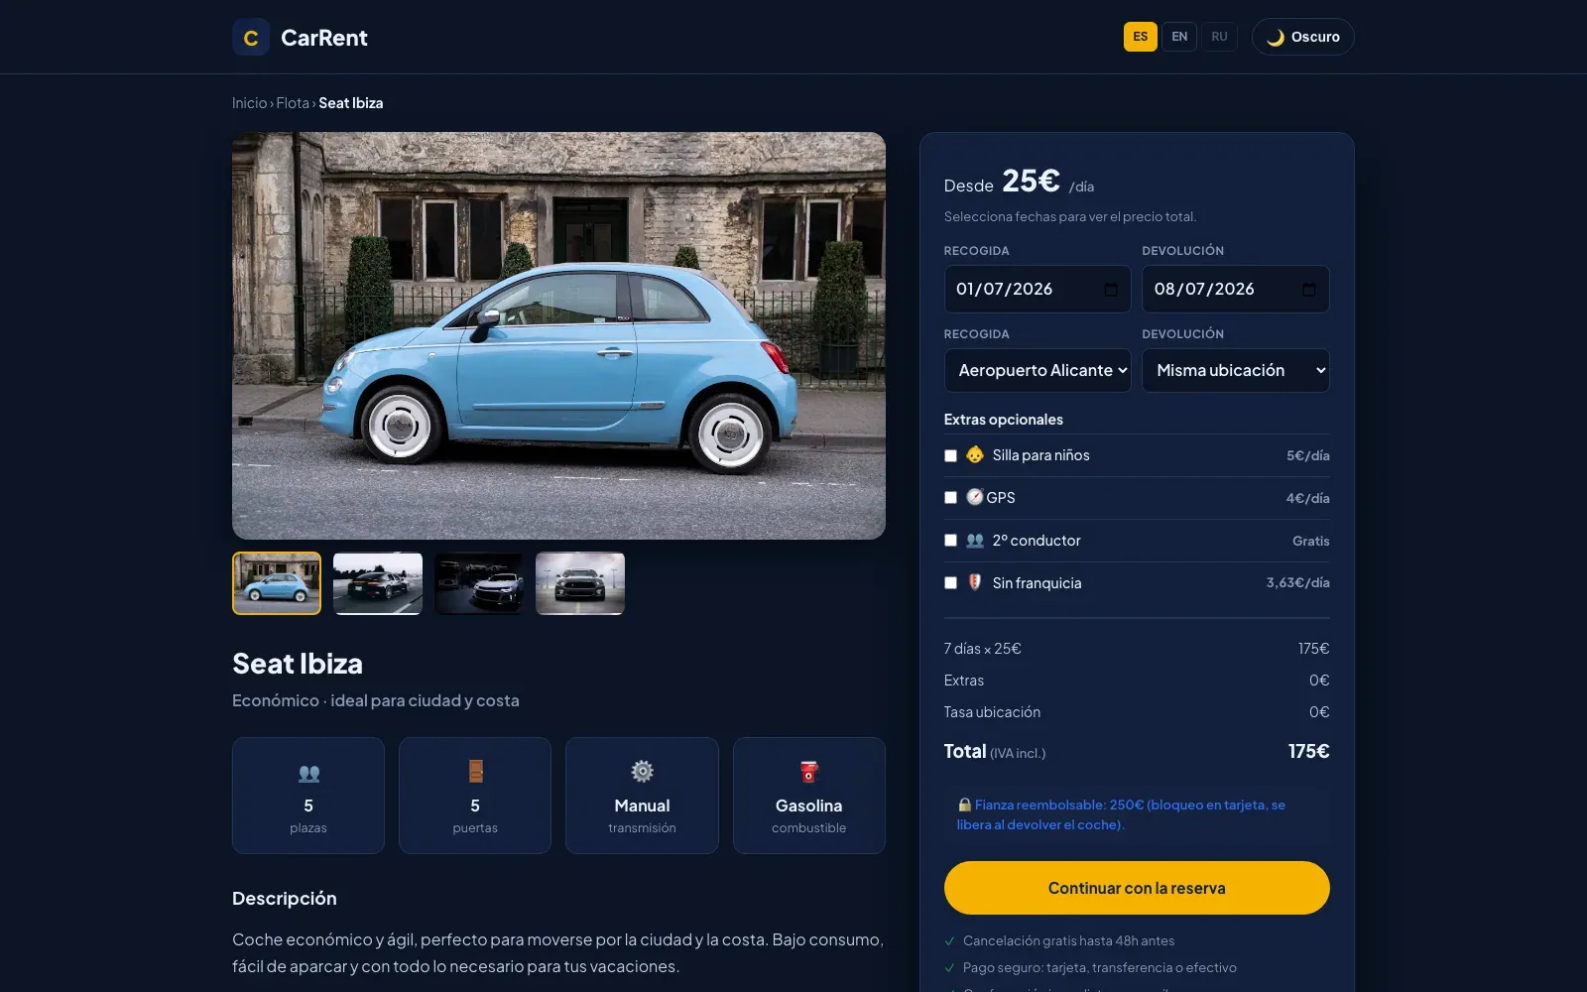Click the 'Económico · ideal para ciudad y costa' subtitle
This screenshot has height=992, width=1587.
point(376,700)
